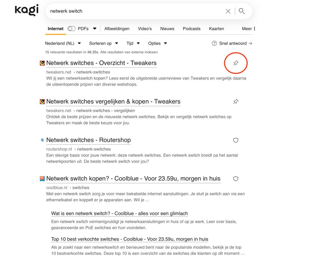
Task: Click the Kagi logo
Action: [x=27, y=10]
